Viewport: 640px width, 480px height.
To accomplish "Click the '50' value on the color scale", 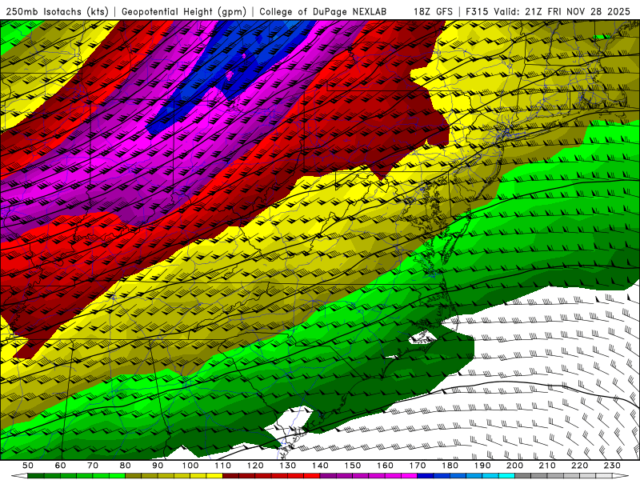I will coord(28,466).
